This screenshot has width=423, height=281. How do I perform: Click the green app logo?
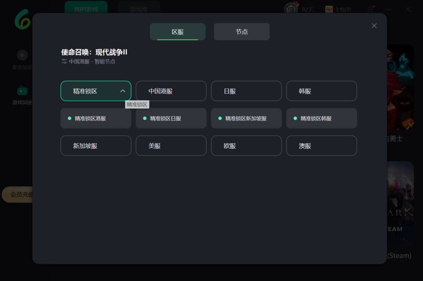(22, 19)
